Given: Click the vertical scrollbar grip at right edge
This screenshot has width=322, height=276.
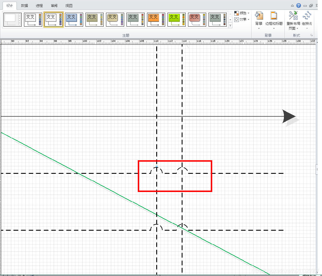Looking at the screenshot, I should coord(317,169).
